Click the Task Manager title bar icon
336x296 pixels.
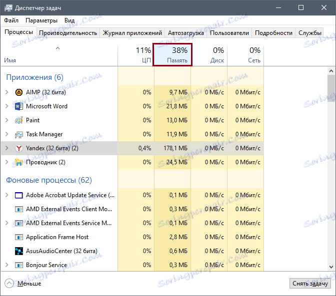click(x=8, y=8)
